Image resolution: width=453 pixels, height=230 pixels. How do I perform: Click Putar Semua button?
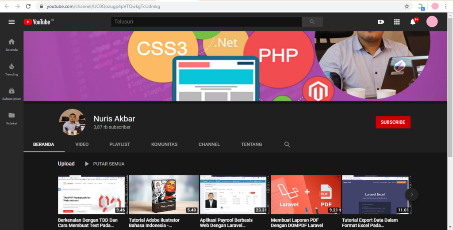click(104, 164)
